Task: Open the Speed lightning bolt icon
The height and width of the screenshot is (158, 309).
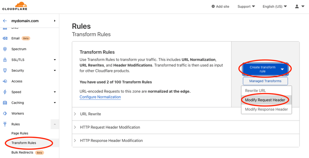Action: (5, 92)
